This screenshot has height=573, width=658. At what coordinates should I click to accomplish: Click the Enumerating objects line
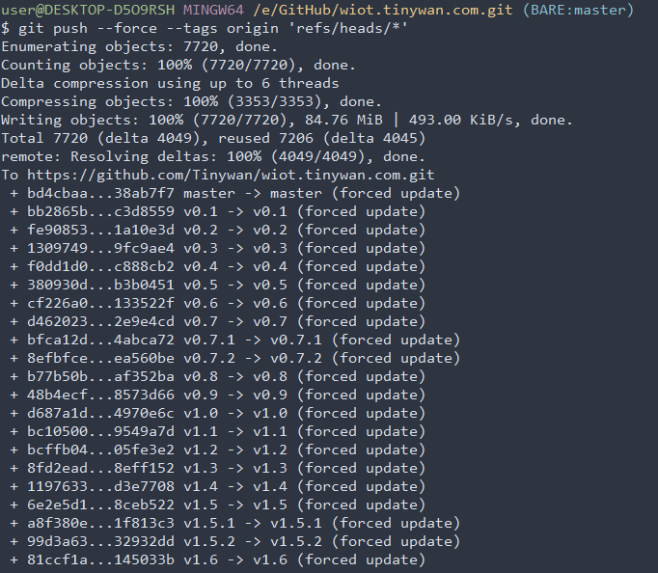[x=139, y=46]
